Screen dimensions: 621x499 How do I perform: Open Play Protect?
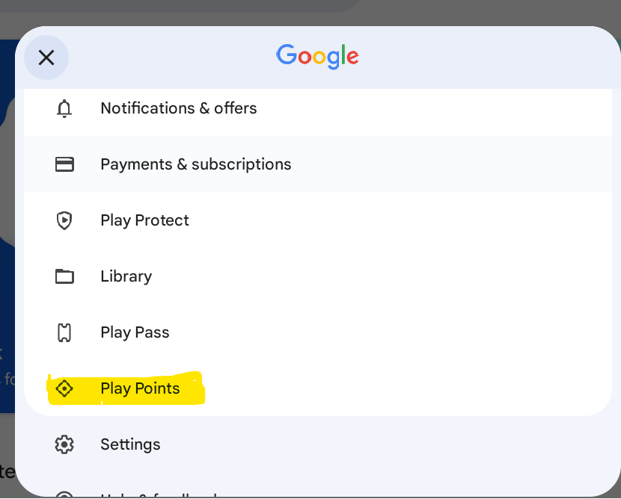click(318, 220)
